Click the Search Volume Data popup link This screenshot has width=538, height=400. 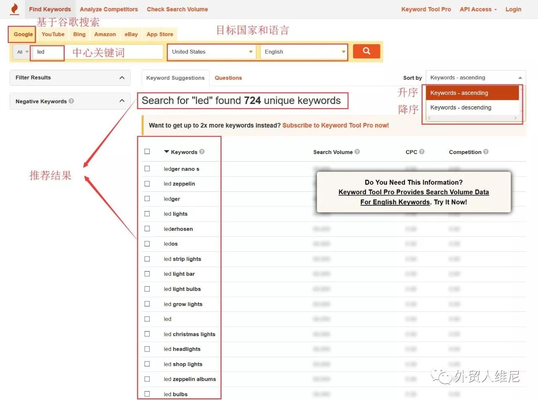coord(414,197)
